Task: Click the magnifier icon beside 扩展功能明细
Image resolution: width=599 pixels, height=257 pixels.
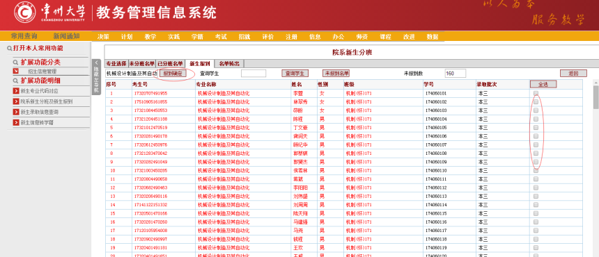Action: coord(15,81)
